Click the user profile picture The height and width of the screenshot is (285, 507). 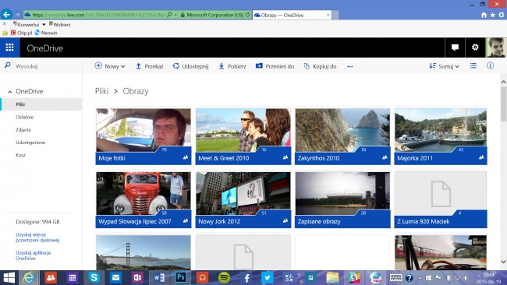(x=496, y=47)
